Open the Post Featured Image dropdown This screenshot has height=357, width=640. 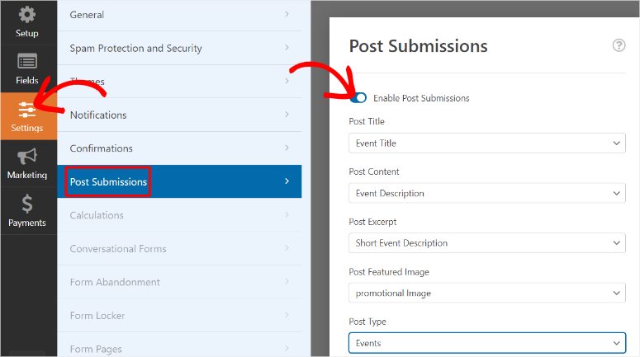[x=487, y=293]
